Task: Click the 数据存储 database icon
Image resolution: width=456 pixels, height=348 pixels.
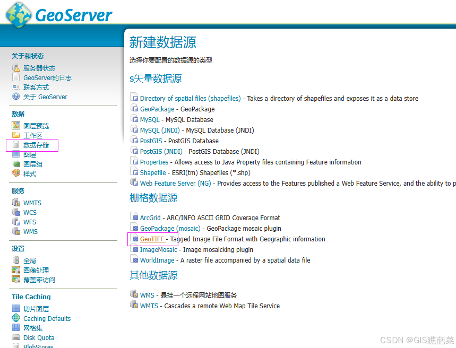Action: (16, 144)
